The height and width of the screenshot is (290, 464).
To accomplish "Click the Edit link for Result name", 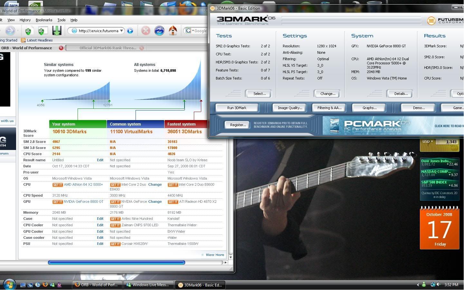I will (x=100, y=160).
